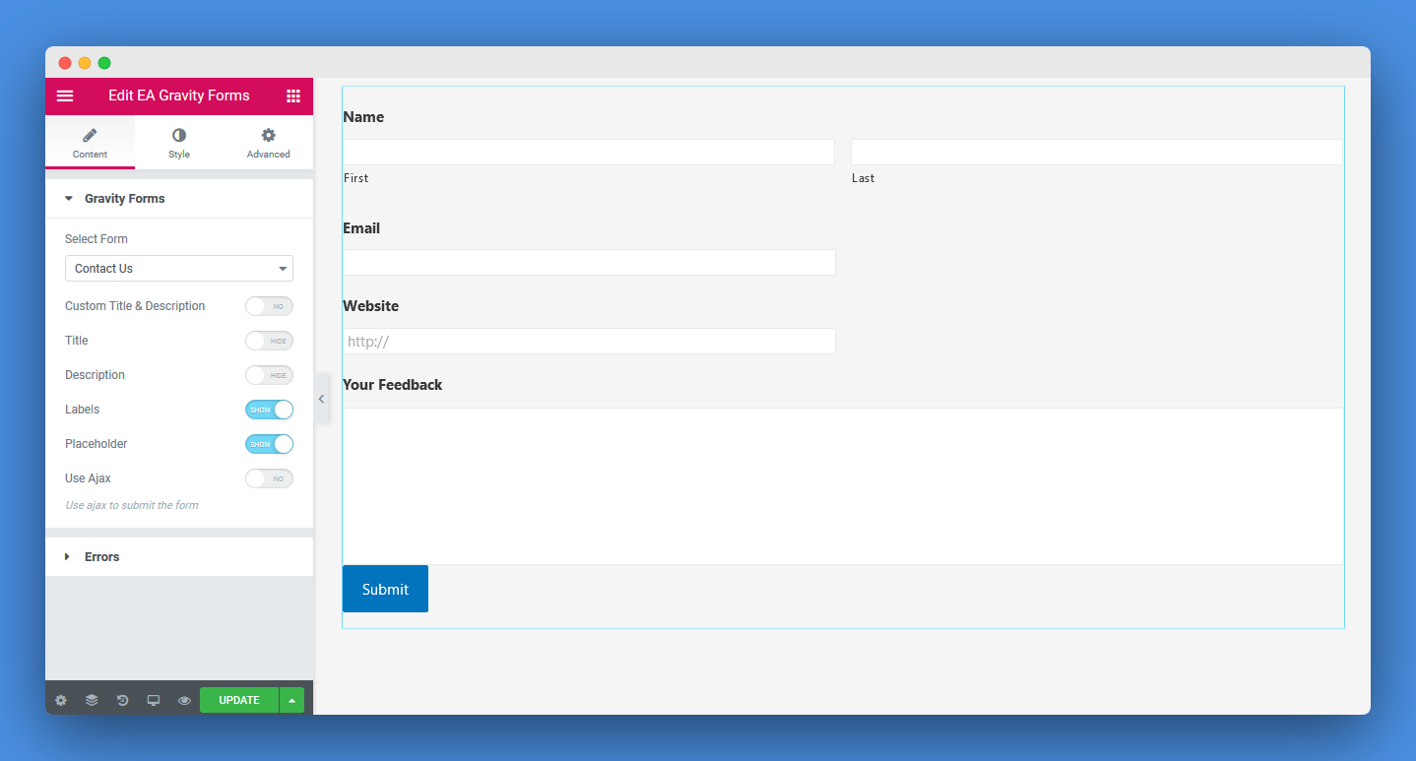The image size is (1416, 761).
Task: Open the widgets panel grid icon
Action: pyautogui.click(x=292, y=95)
